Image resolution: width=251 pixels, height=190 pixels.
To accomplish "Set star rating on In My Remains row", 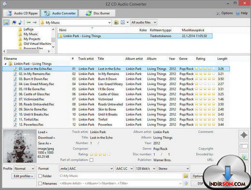I will [x=205, y=74].
